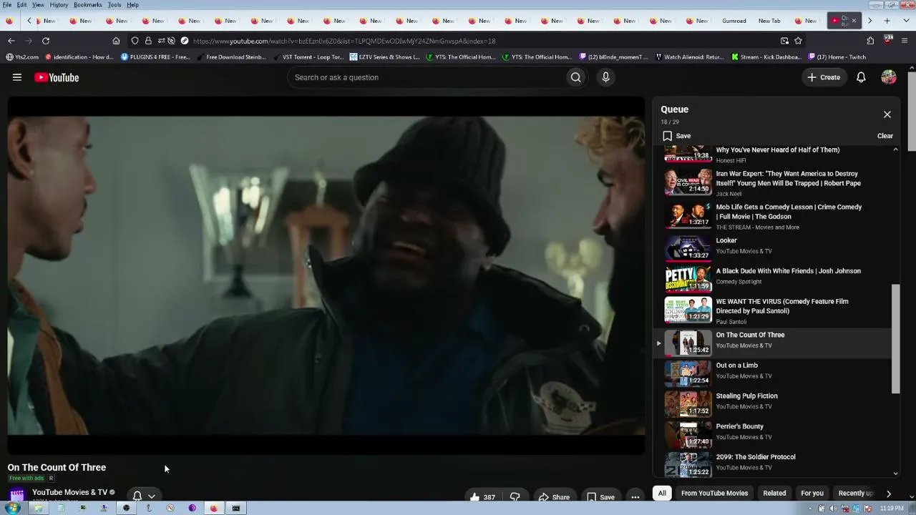Open the YouTube Movies & TV channel avatar
Screen dimensions: 916x515
[x=17, y=494]
